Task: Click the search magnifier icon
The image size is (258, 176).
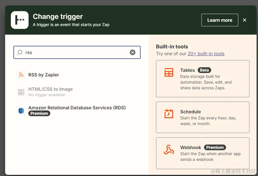Action: pos(20,52)
